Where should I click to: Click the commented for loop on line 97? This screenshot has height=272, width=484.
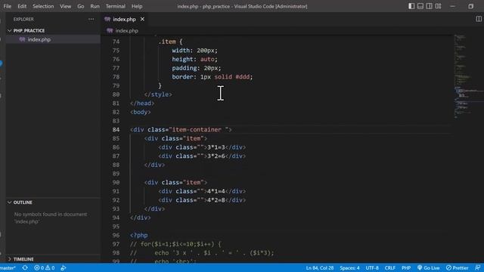(175, 244)
